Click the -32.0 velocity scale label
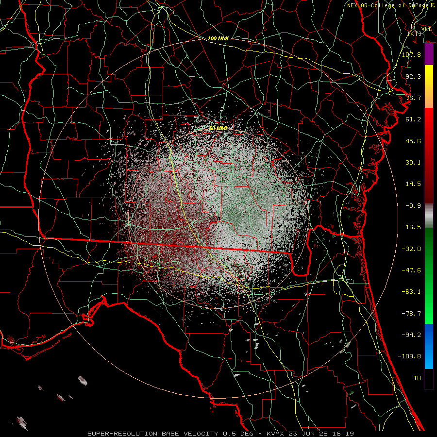 pyautogui.click(x=411, y=249)
